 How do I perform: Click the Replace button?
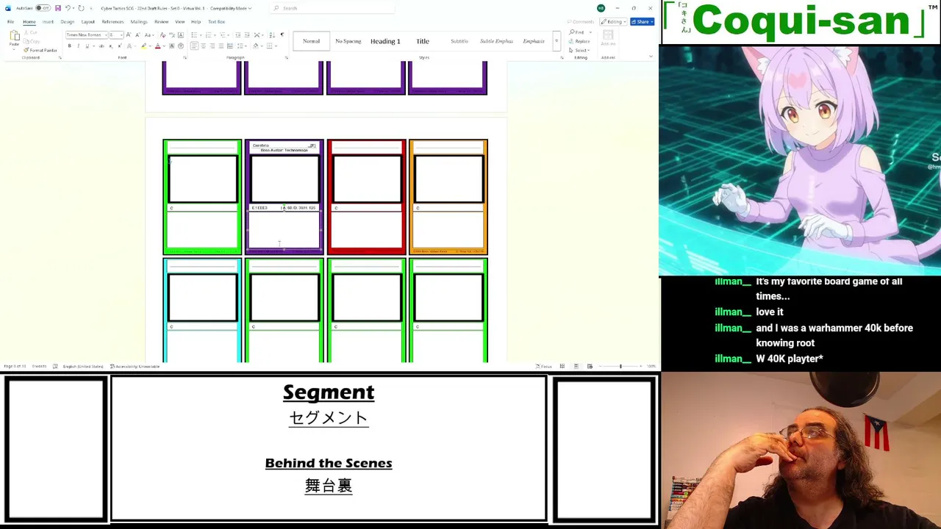(579, 41)
